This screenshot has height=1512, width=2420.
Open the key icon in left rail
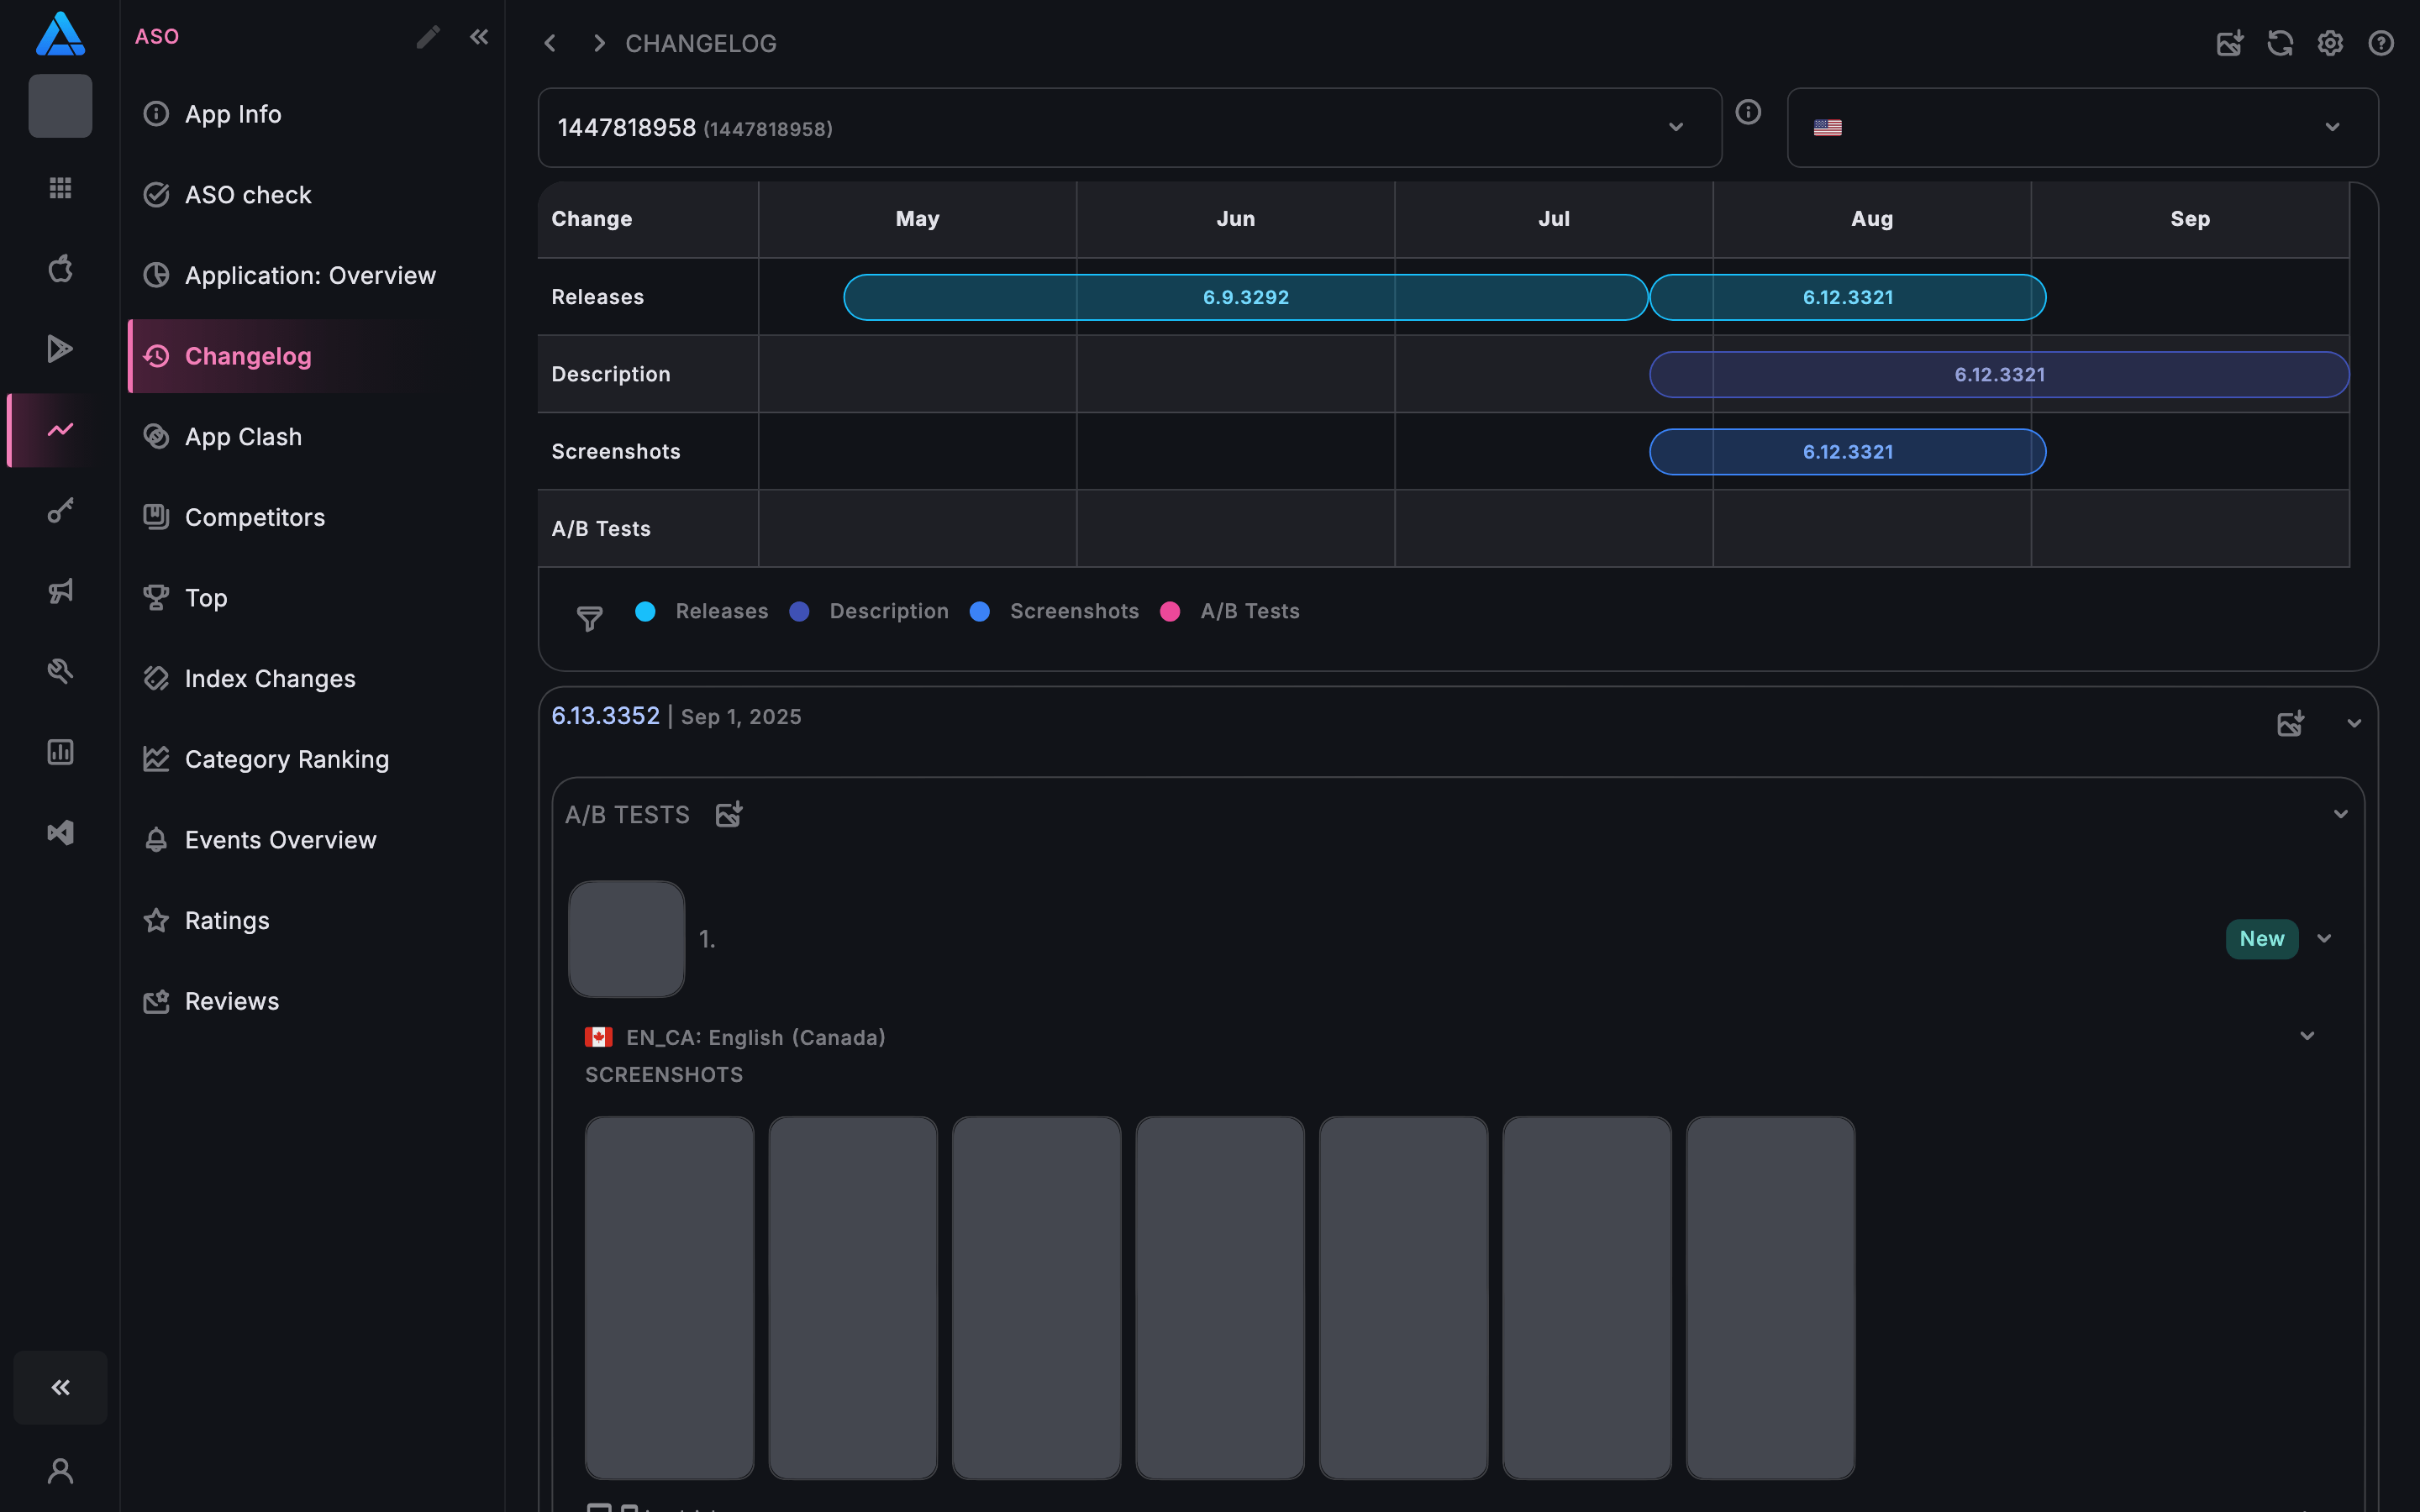[x=60, y=510]
